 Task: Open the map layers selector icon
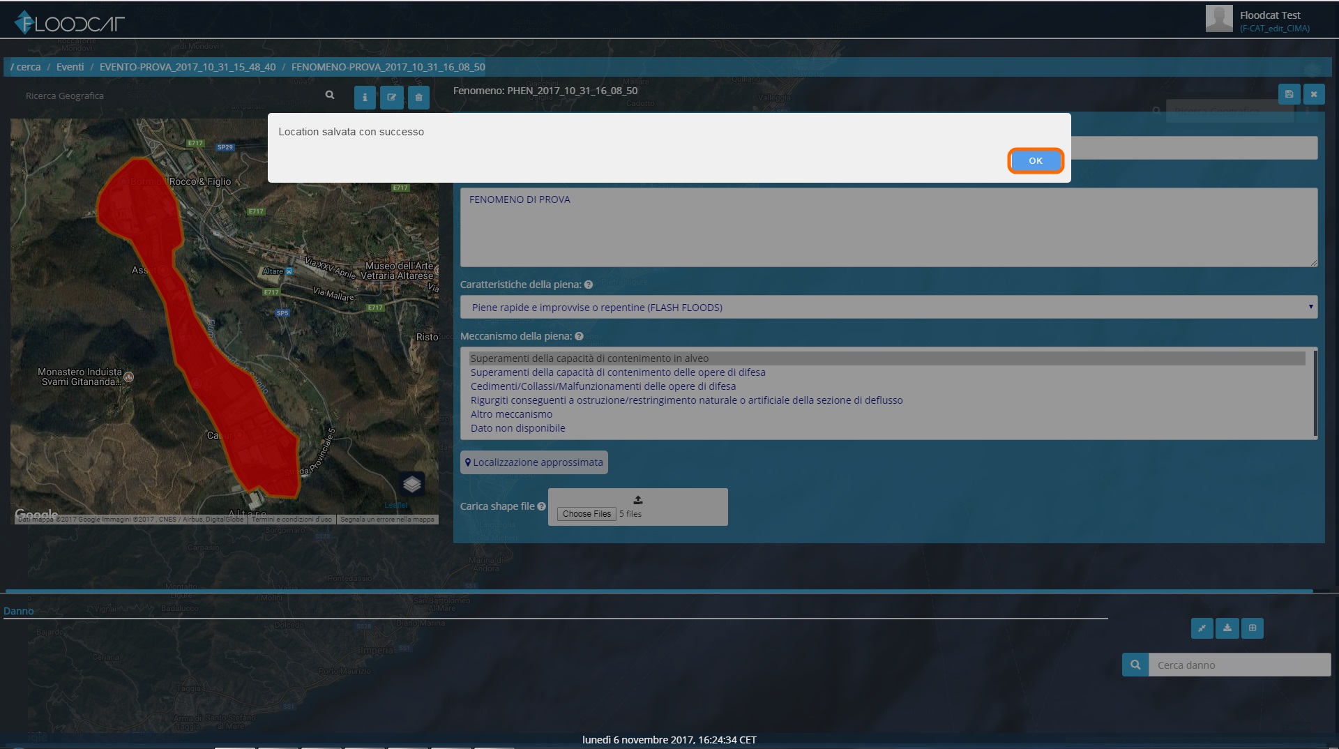(412, 483)
